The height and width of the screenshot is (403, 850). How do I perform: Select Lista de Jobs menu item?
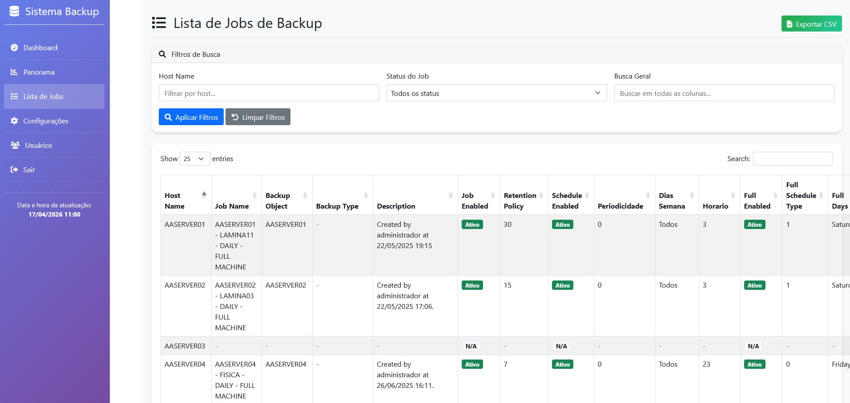(54, 96)
